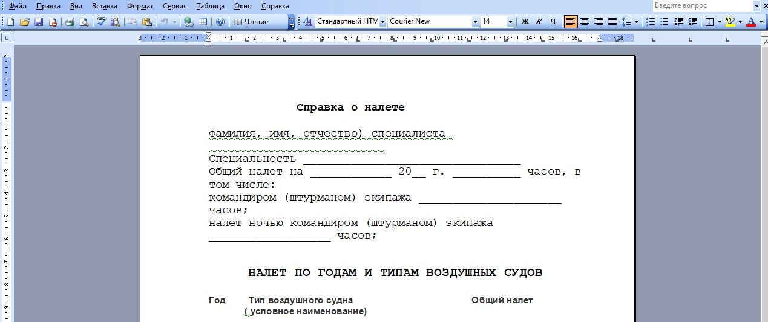Copy the selection with the Copy icon
Screen dimensions: 768x322
(133, 22)
